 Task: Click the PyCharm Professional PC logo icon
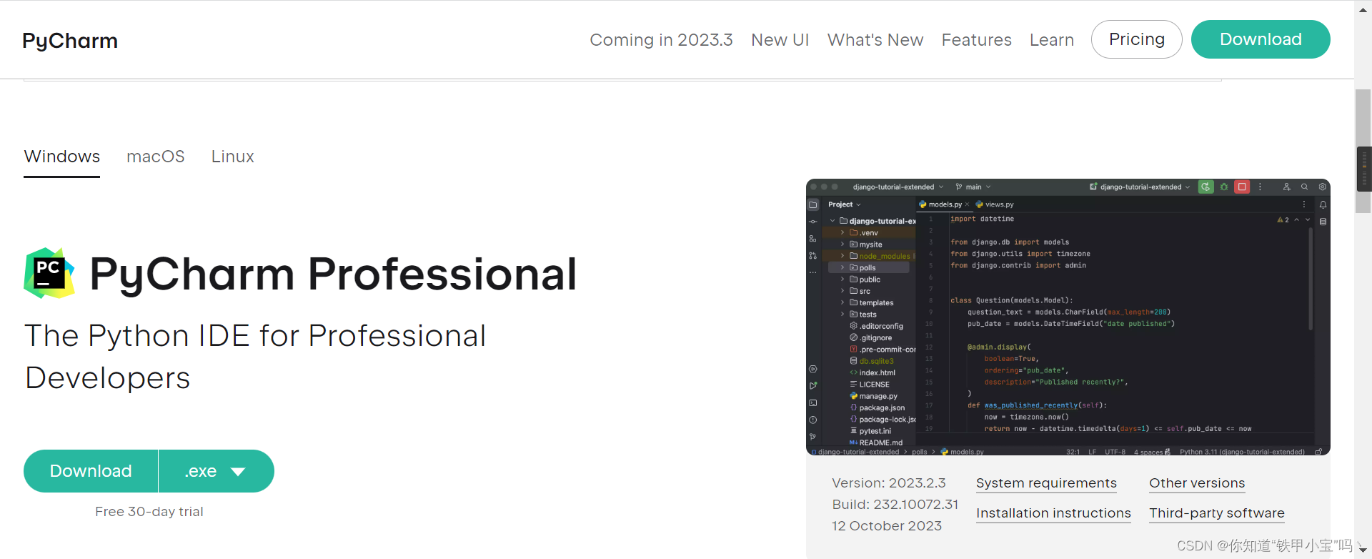coord(49,273)
